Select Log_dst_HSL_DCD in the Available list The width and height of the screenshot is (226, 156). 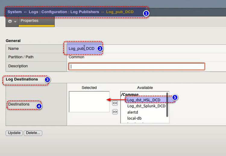click(144, 100)
